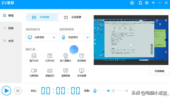Stop recording with the stop button
Viewport: 170px width, 98px height.
(18, 91)
